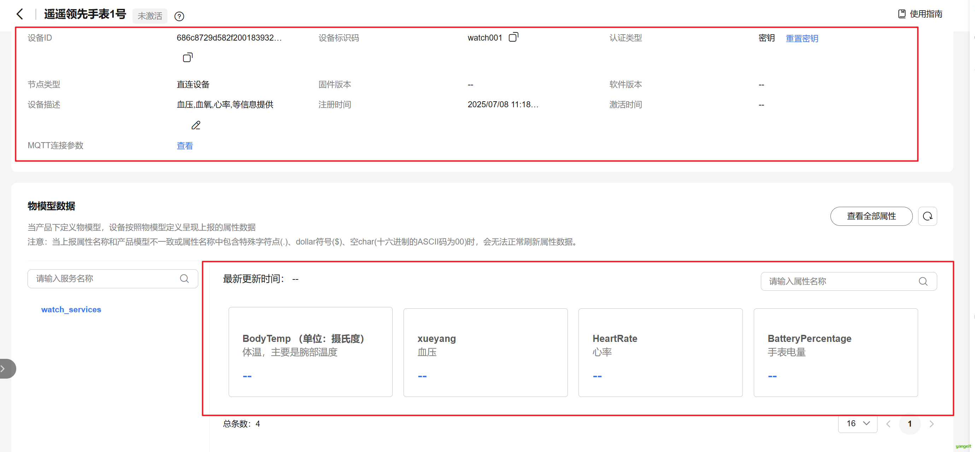Edit the device description pencil icon
The height and width of the screenshot is (452, 975).
[196, 125]
